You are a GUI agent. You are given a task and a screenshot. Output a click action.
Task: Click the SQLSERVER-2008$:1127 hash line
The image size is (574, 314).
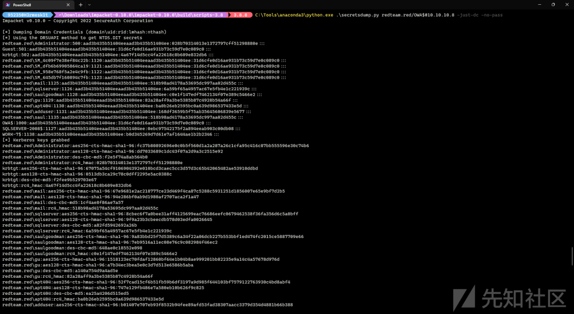tap(121, 129)
